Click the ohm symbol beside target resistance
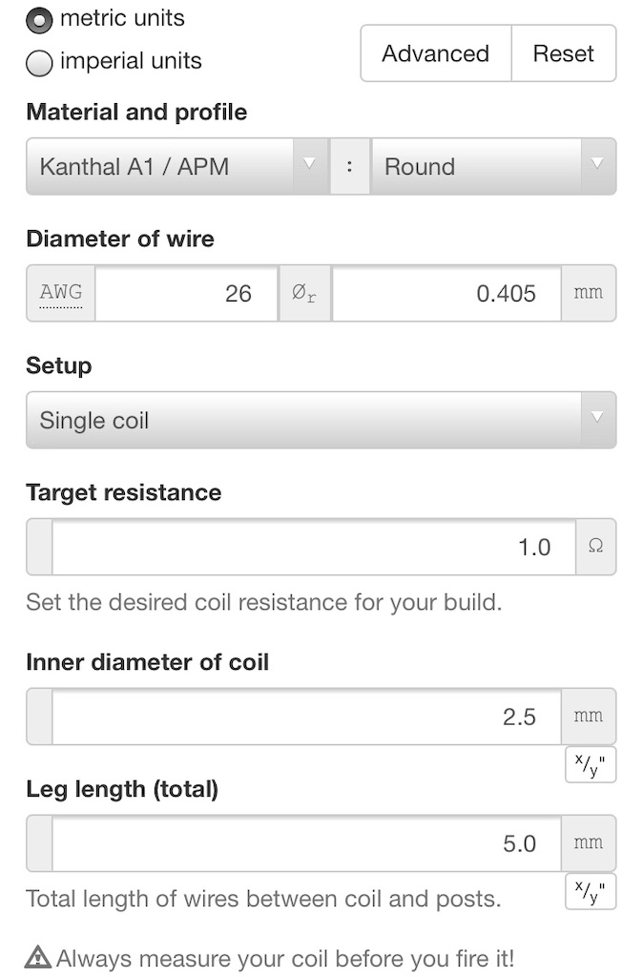Viewport: 643px width, 977px height. 595,547
